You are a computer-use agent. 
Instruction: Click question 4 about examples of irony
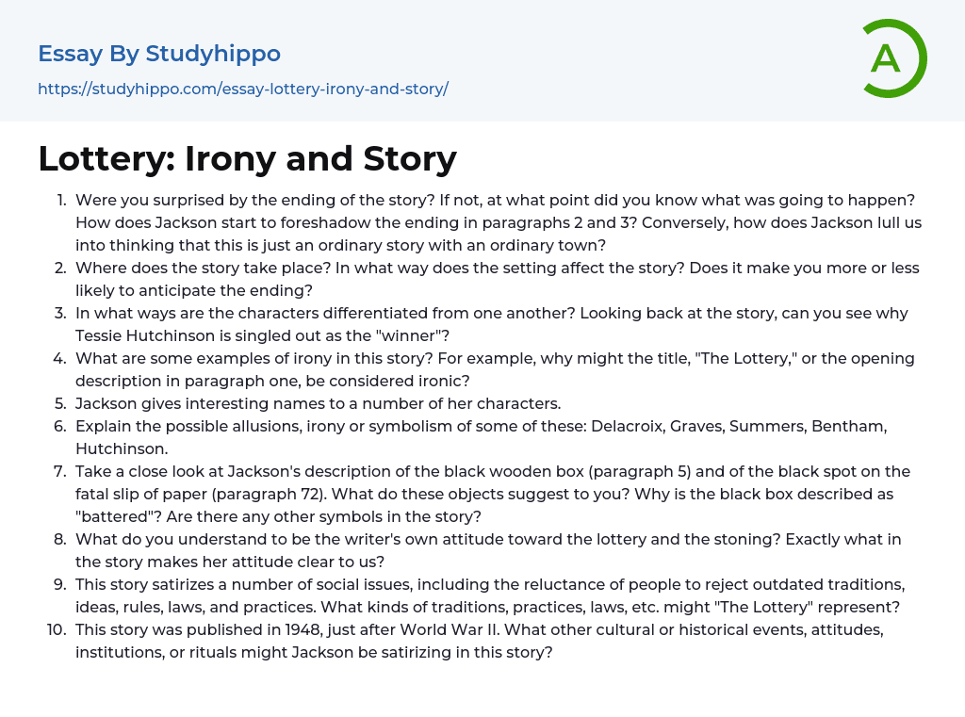[x=494, y=369]
